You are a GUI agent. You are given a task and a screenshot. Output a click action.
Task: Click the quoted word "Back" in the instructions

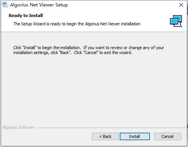point(65,53)
